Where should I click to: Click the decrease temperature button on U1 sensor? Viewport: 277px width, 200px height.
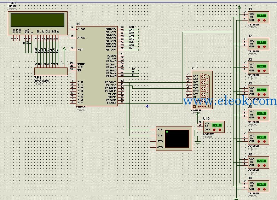[x=259, y=20]
